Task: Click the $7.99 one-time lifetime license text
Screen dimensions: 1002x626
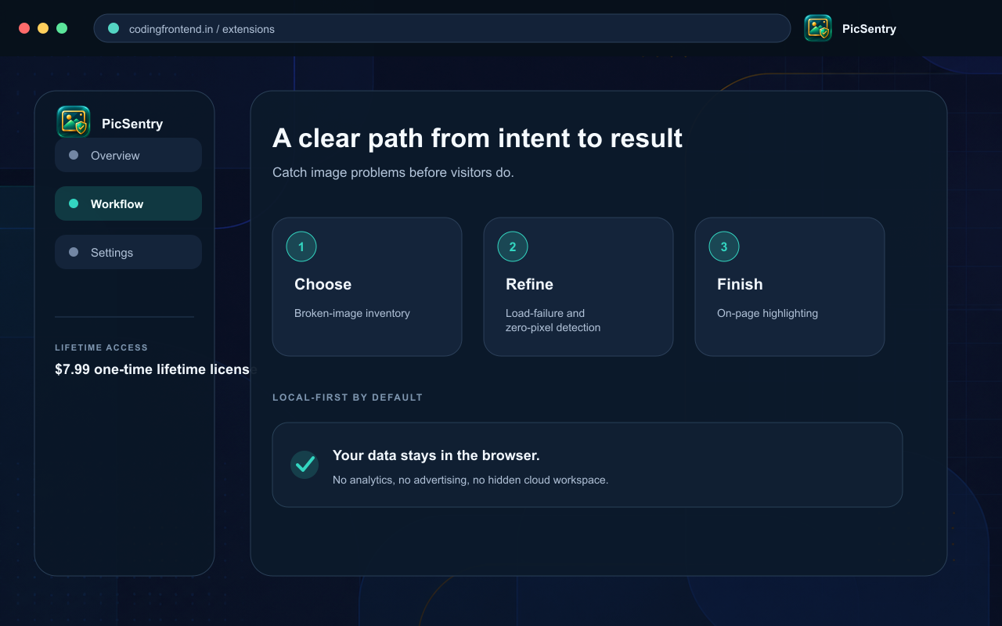Action: point(155,369)
